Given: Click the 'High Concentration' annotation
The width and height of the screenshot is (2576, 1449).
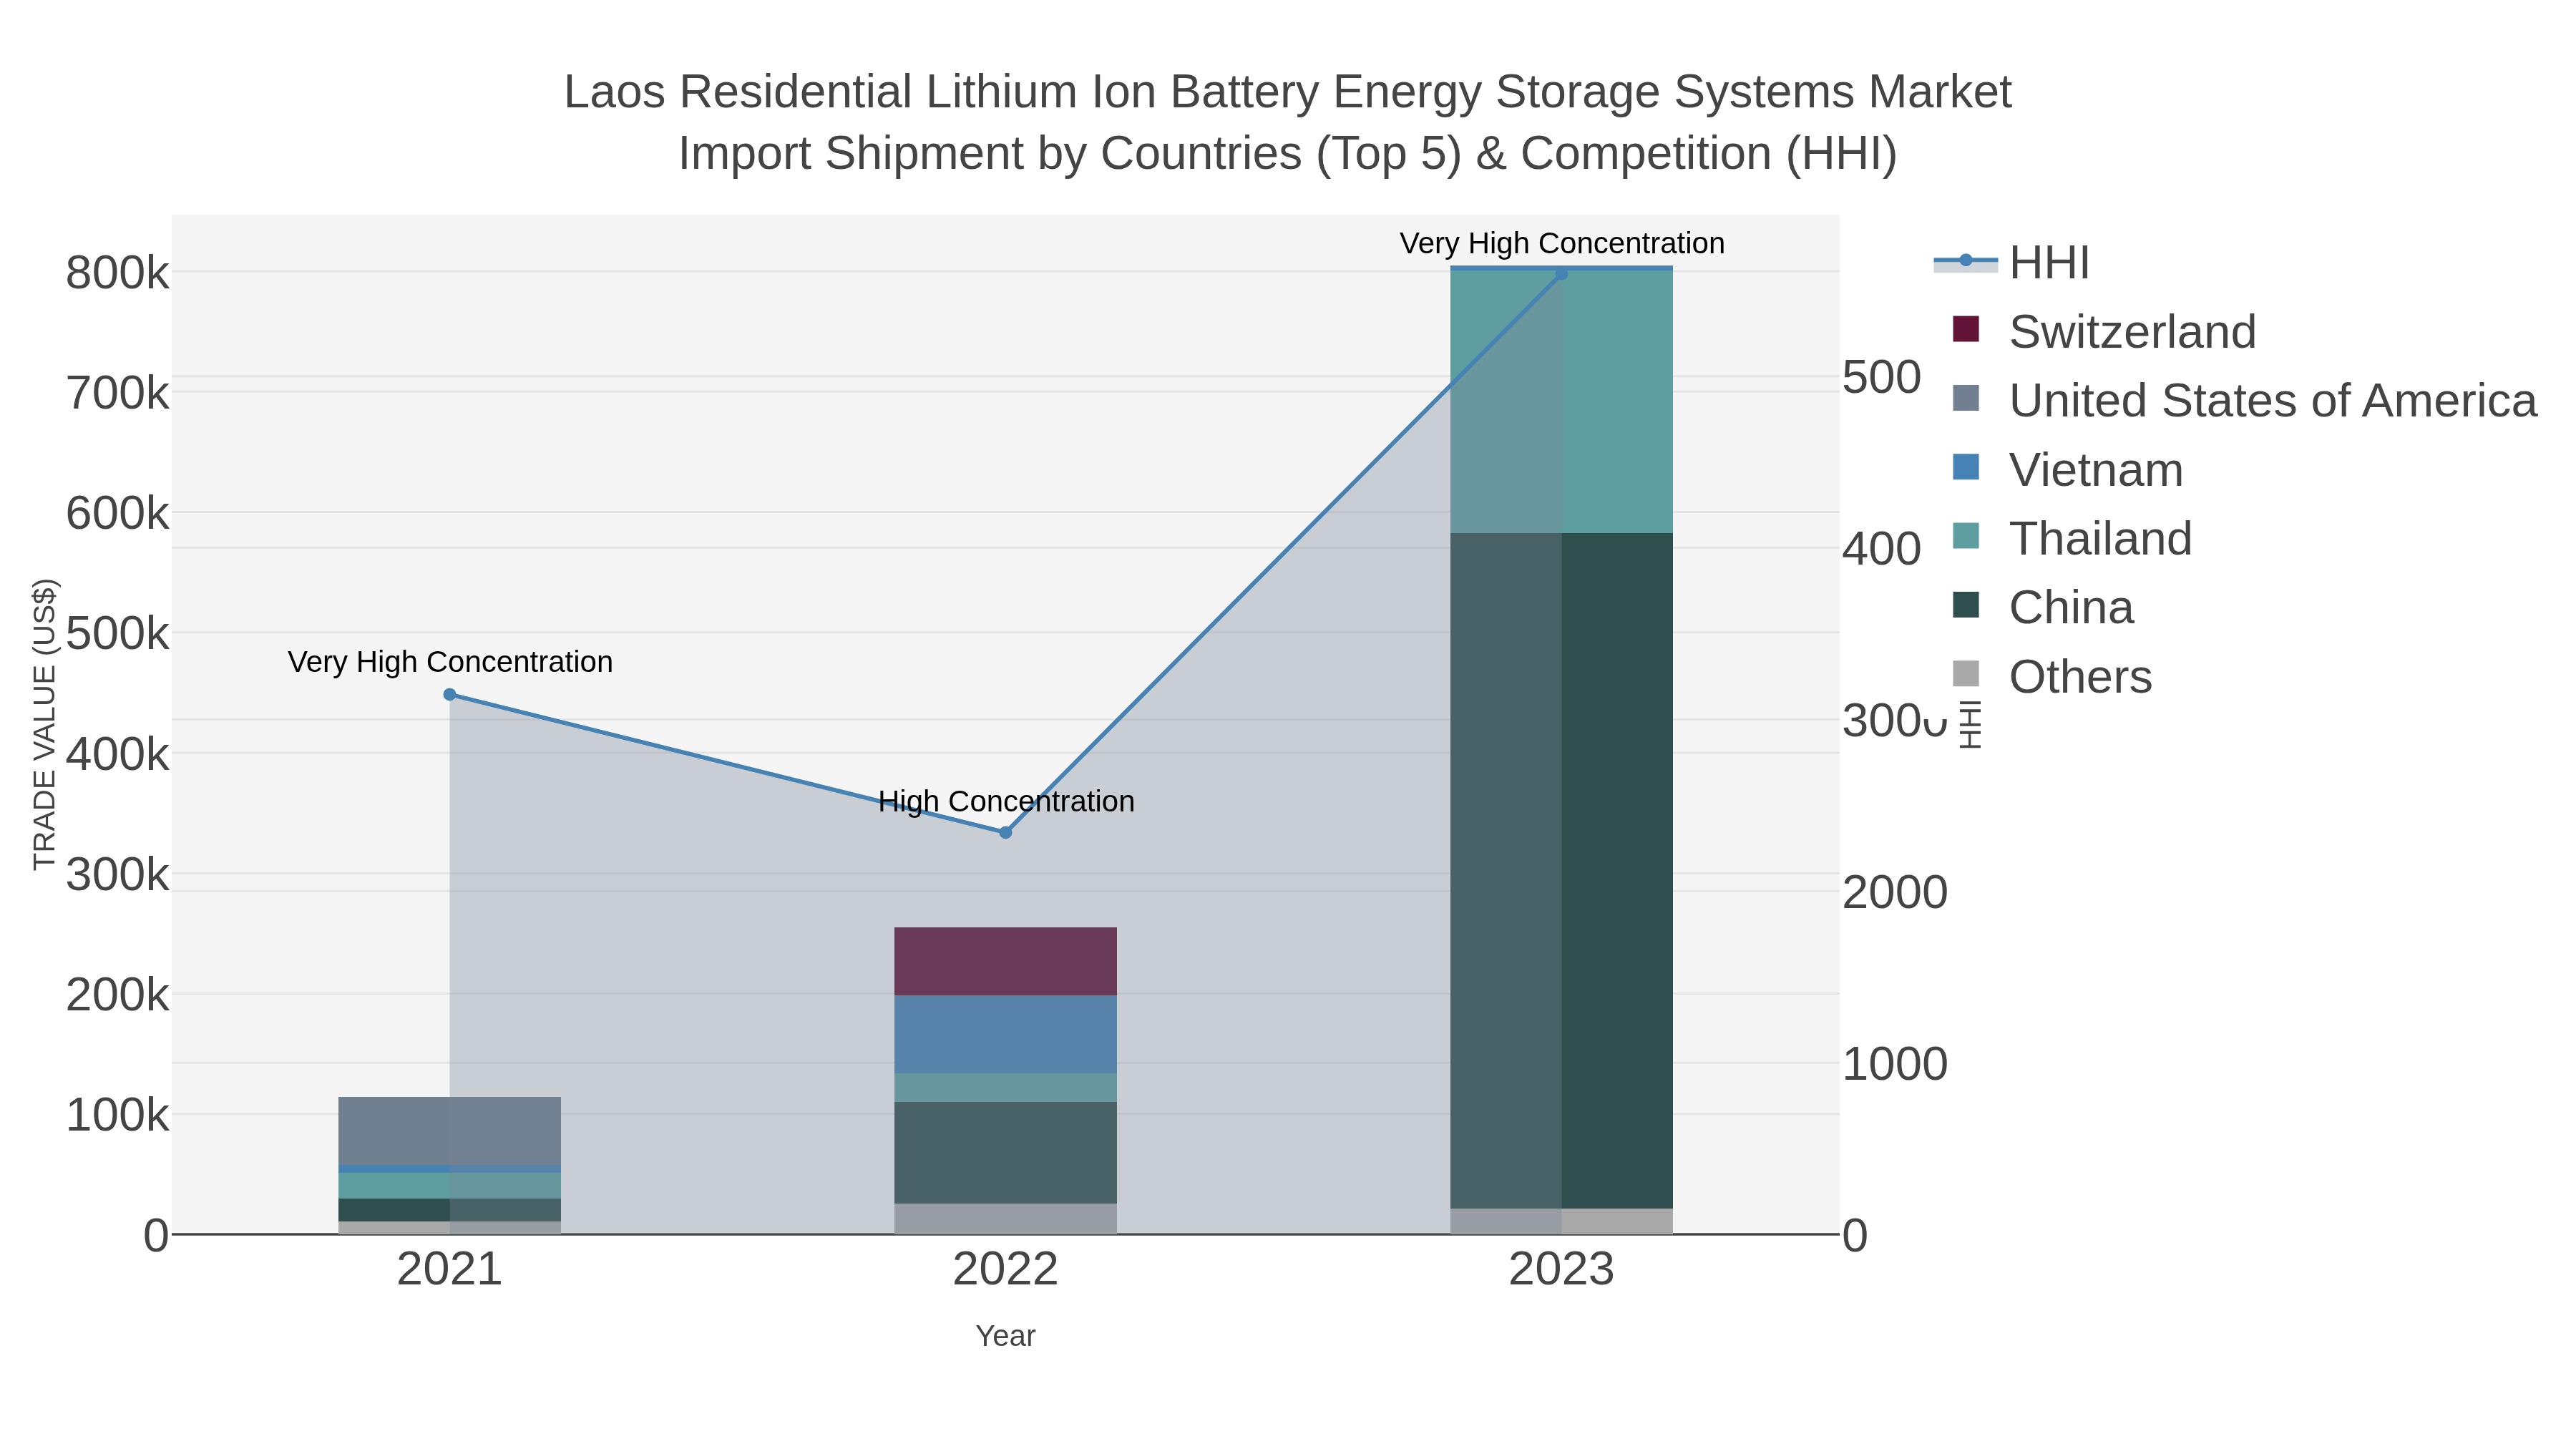Looking at the screenshot, I should (1006, 801).
